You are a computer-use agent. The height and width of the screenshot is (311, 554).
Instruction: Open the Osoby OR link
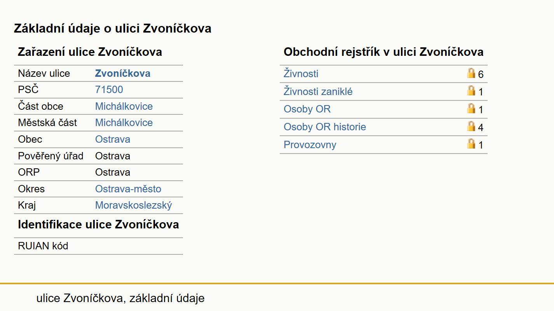[307, 109]
